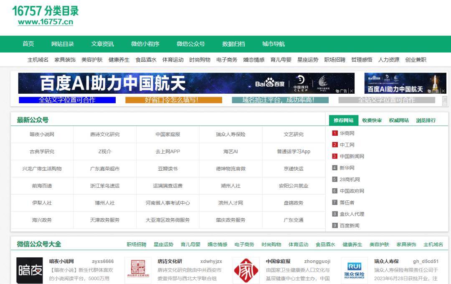Select the 推荐网站 tab
Image resolution: width=451 pixels, height=284 pixels.
tap(343, 120)
